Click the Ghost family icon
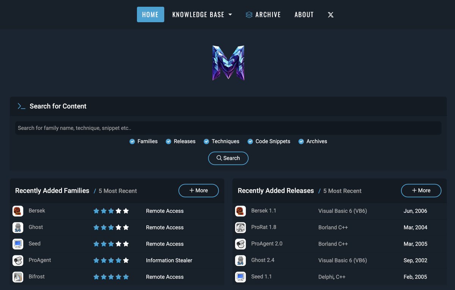 [x=18, y=227]
